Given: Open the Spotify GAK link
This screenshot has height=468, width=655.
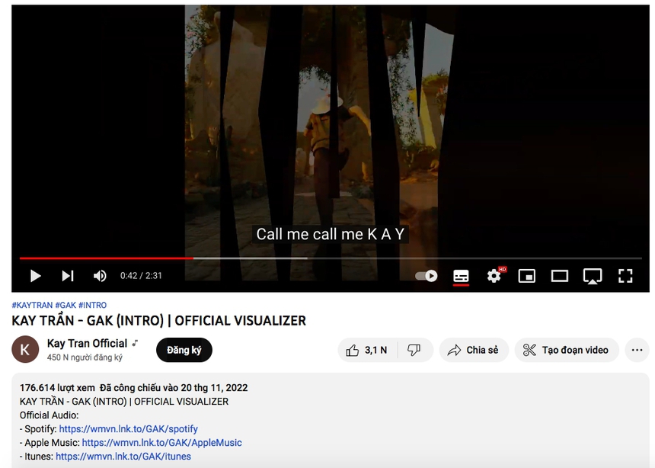Looking at the screenshot, I should point(128,429).
